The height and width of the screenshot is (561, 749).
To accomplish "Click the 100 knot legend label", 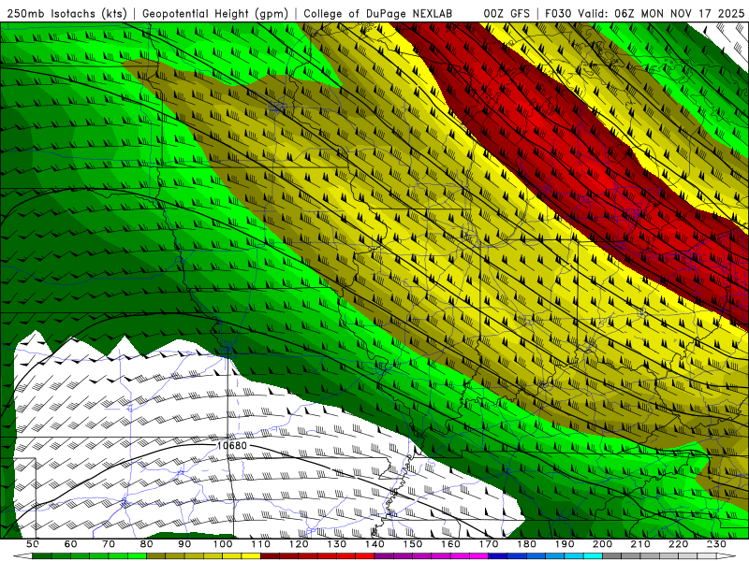I will coord(223,544).
